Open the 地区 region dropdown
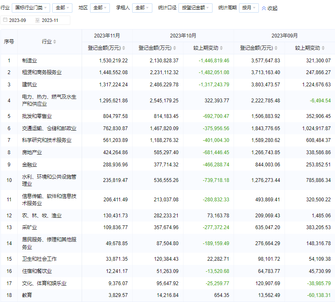335x302 pixels. point(100,8)
